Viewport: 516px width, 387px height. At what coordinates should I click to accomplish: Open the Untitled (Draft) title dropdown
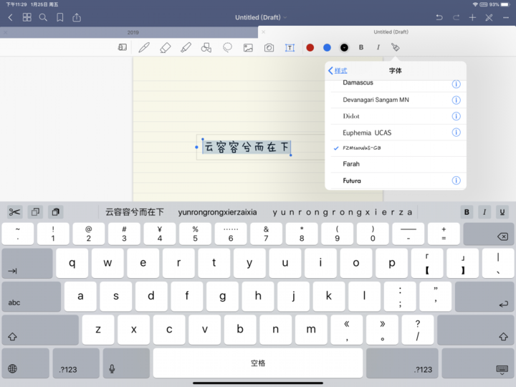(261, 17)
